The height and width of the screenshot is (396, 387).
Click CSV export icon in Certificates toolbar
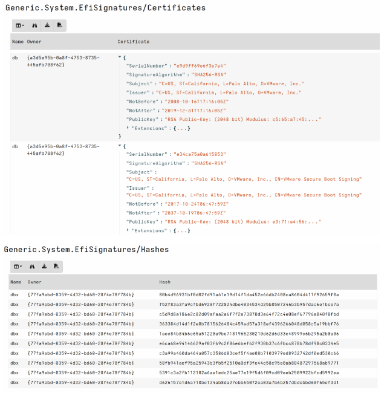click(59, 25)
